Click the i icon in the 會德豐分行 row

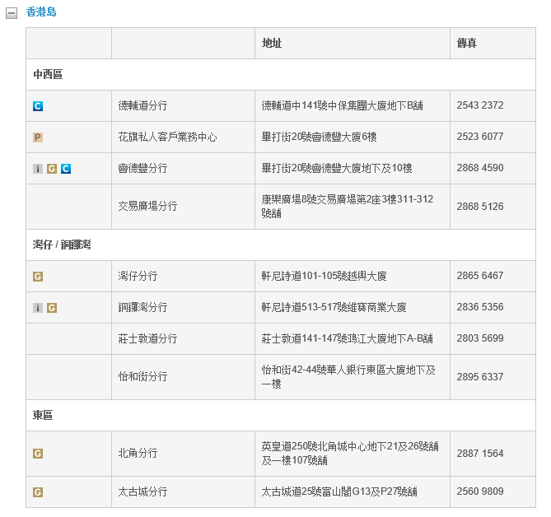(x=38, y=169)
